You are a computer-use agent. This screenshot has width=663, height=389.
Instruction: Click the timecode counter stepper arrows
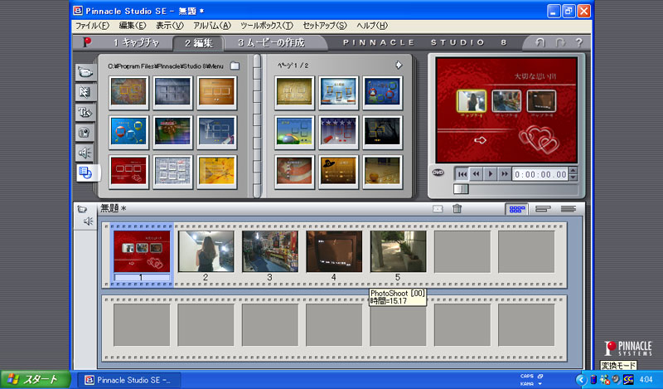[572, 174]
